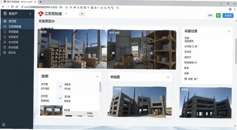Click the scroll-down arrow at the page's bottom right
The width and height of the screenshot is (237, 130).
[235, 126]
